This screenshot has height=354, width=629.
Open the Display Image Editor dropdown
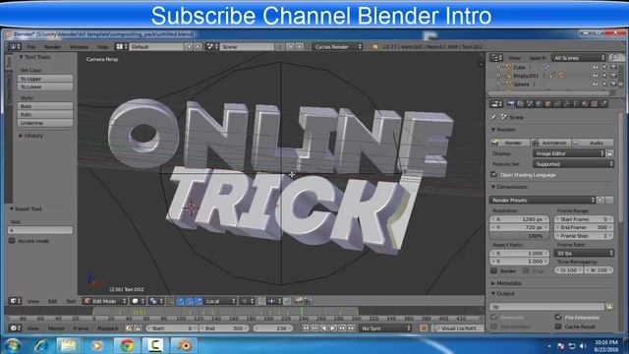[x=569, y=153]
